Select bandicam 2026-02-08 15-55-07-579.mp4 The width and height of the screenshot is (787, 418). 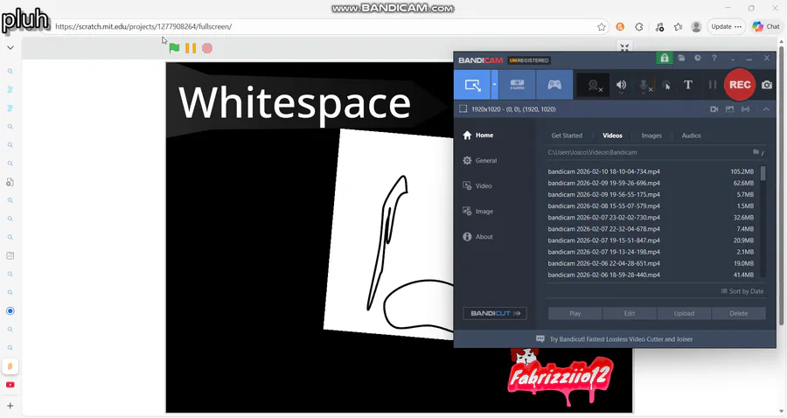pos(651,206)
